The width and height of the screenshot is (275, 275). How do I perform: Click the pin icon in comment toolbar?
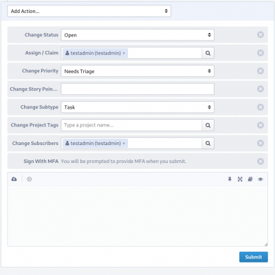pos(230,179)
